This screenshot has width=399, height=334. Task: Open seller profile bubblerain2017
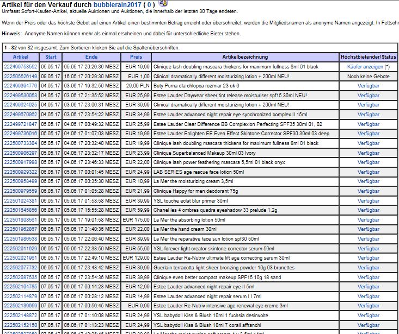pos(118,4)
